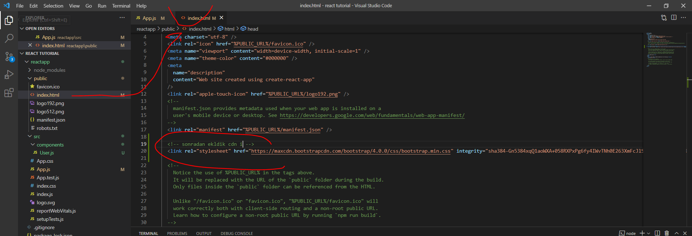The image size is (692, 236).
Task: Open manifest.json in the file explorer
Action: pos(51,120)
